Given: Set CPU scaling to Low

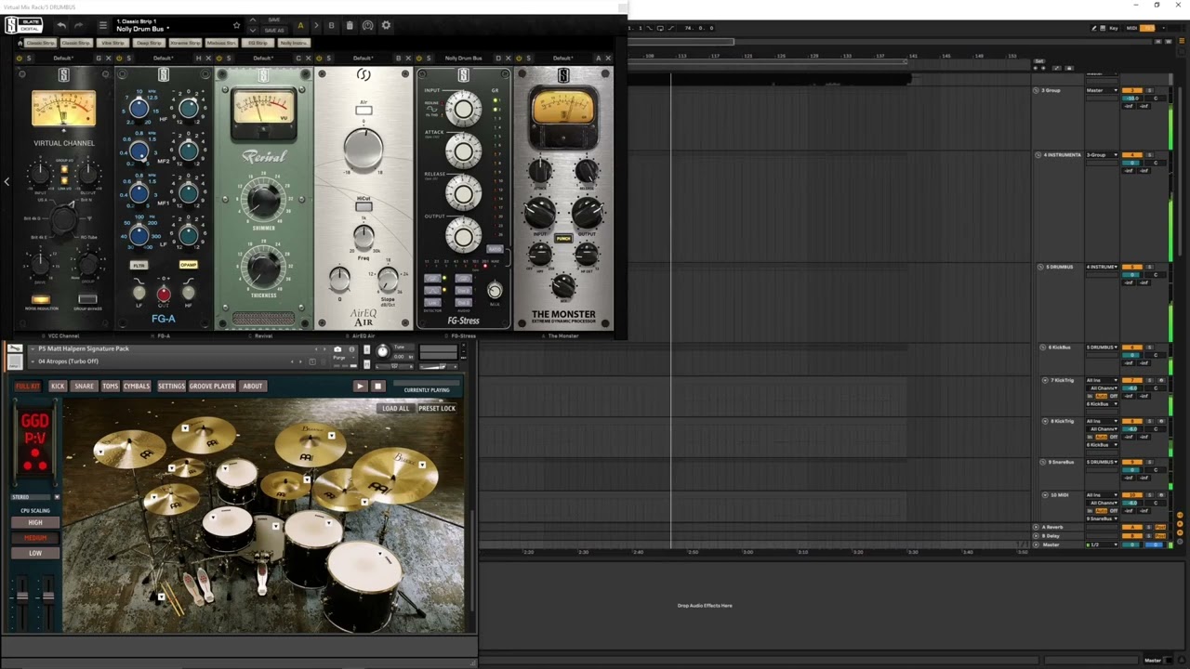Looking at the screenshot, I should coord(35,553).
